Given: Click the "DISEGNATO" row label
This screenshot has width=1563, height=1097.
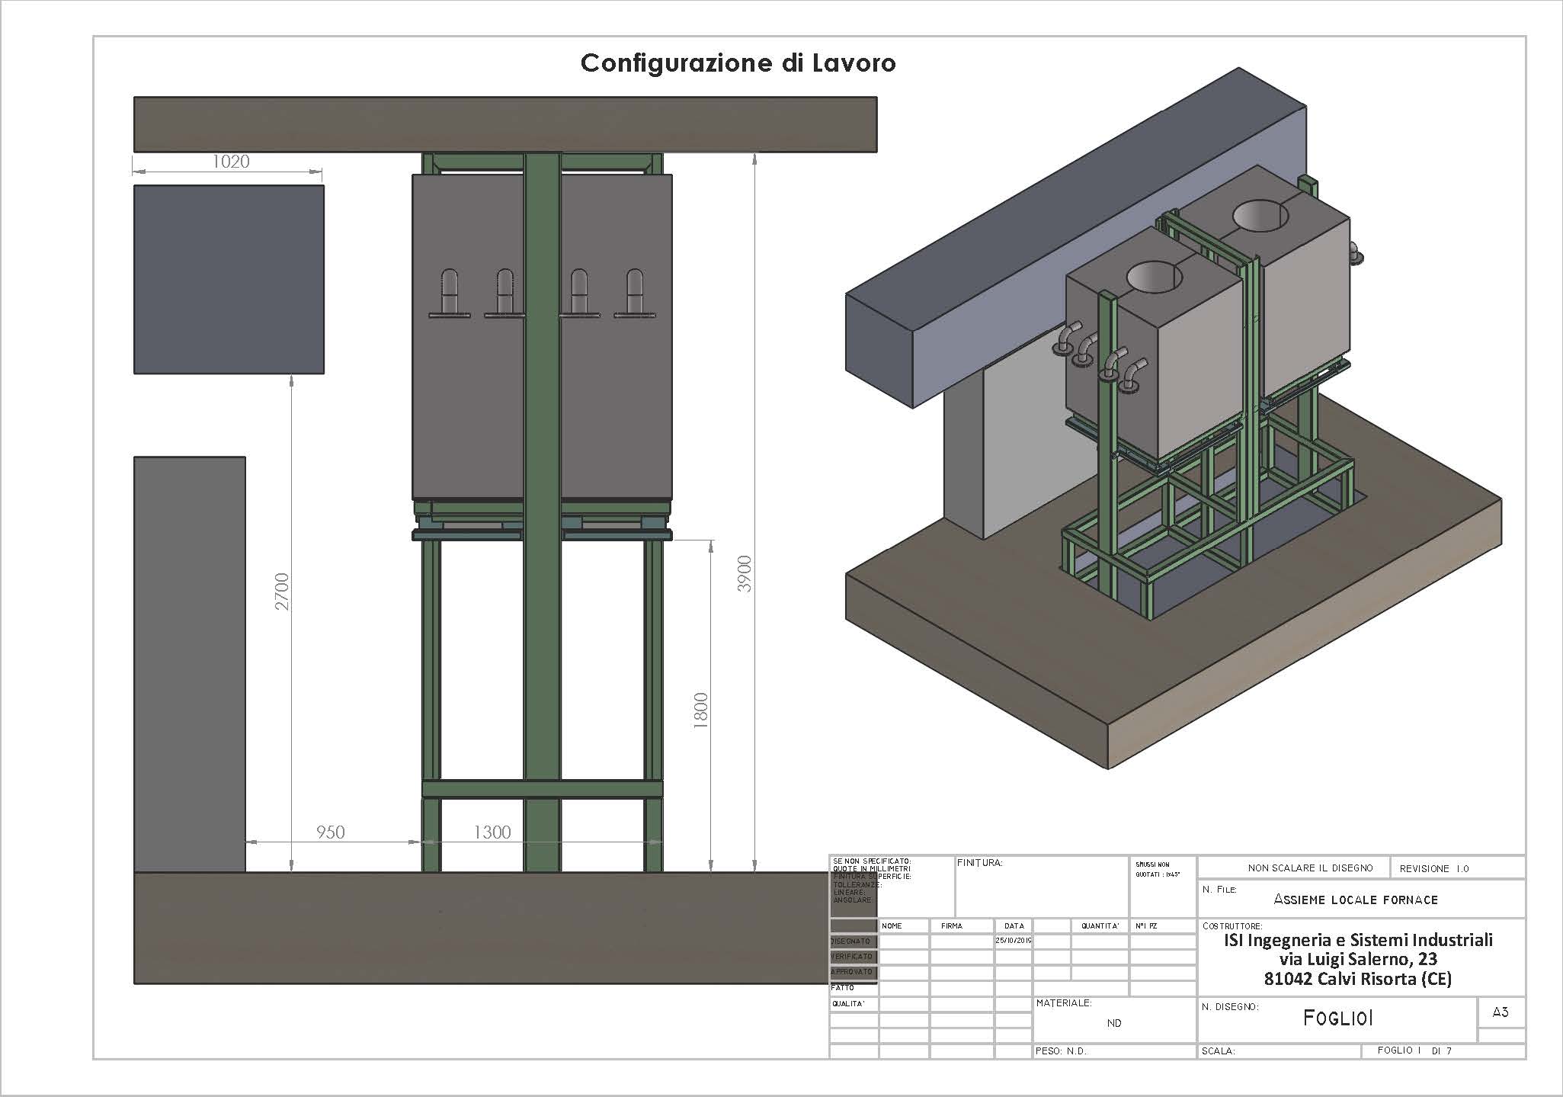Looking at the screenshot, I should 852,941.
